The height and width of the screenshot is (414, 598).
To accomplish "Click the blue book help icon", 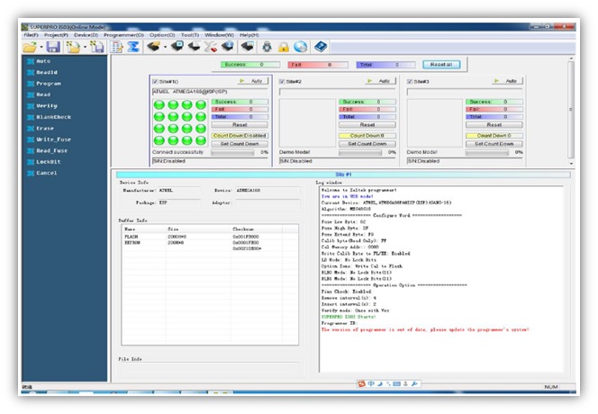I will [320, 47].
